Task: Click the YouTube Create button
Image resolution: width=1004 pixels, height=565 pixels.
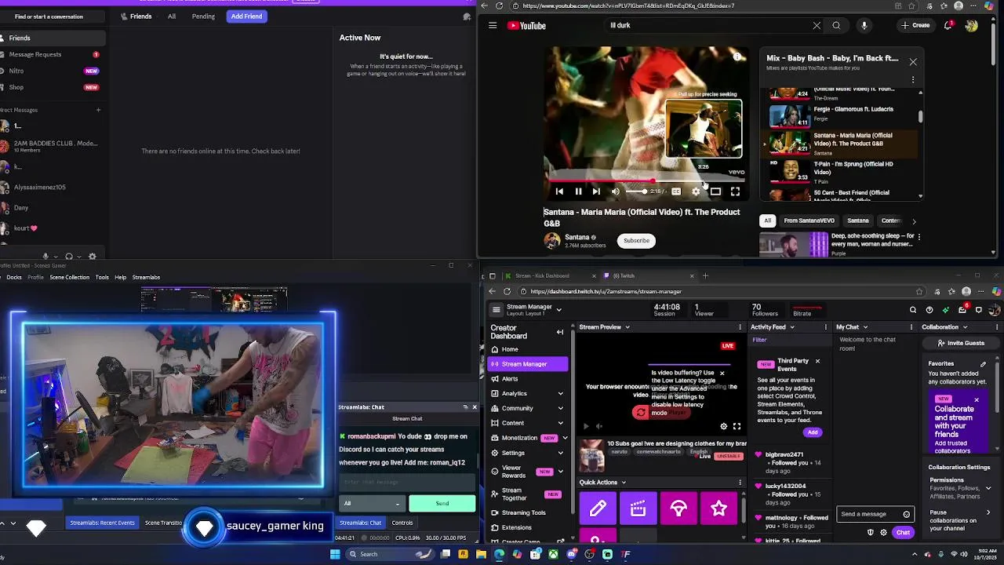Action: (915, 25)
